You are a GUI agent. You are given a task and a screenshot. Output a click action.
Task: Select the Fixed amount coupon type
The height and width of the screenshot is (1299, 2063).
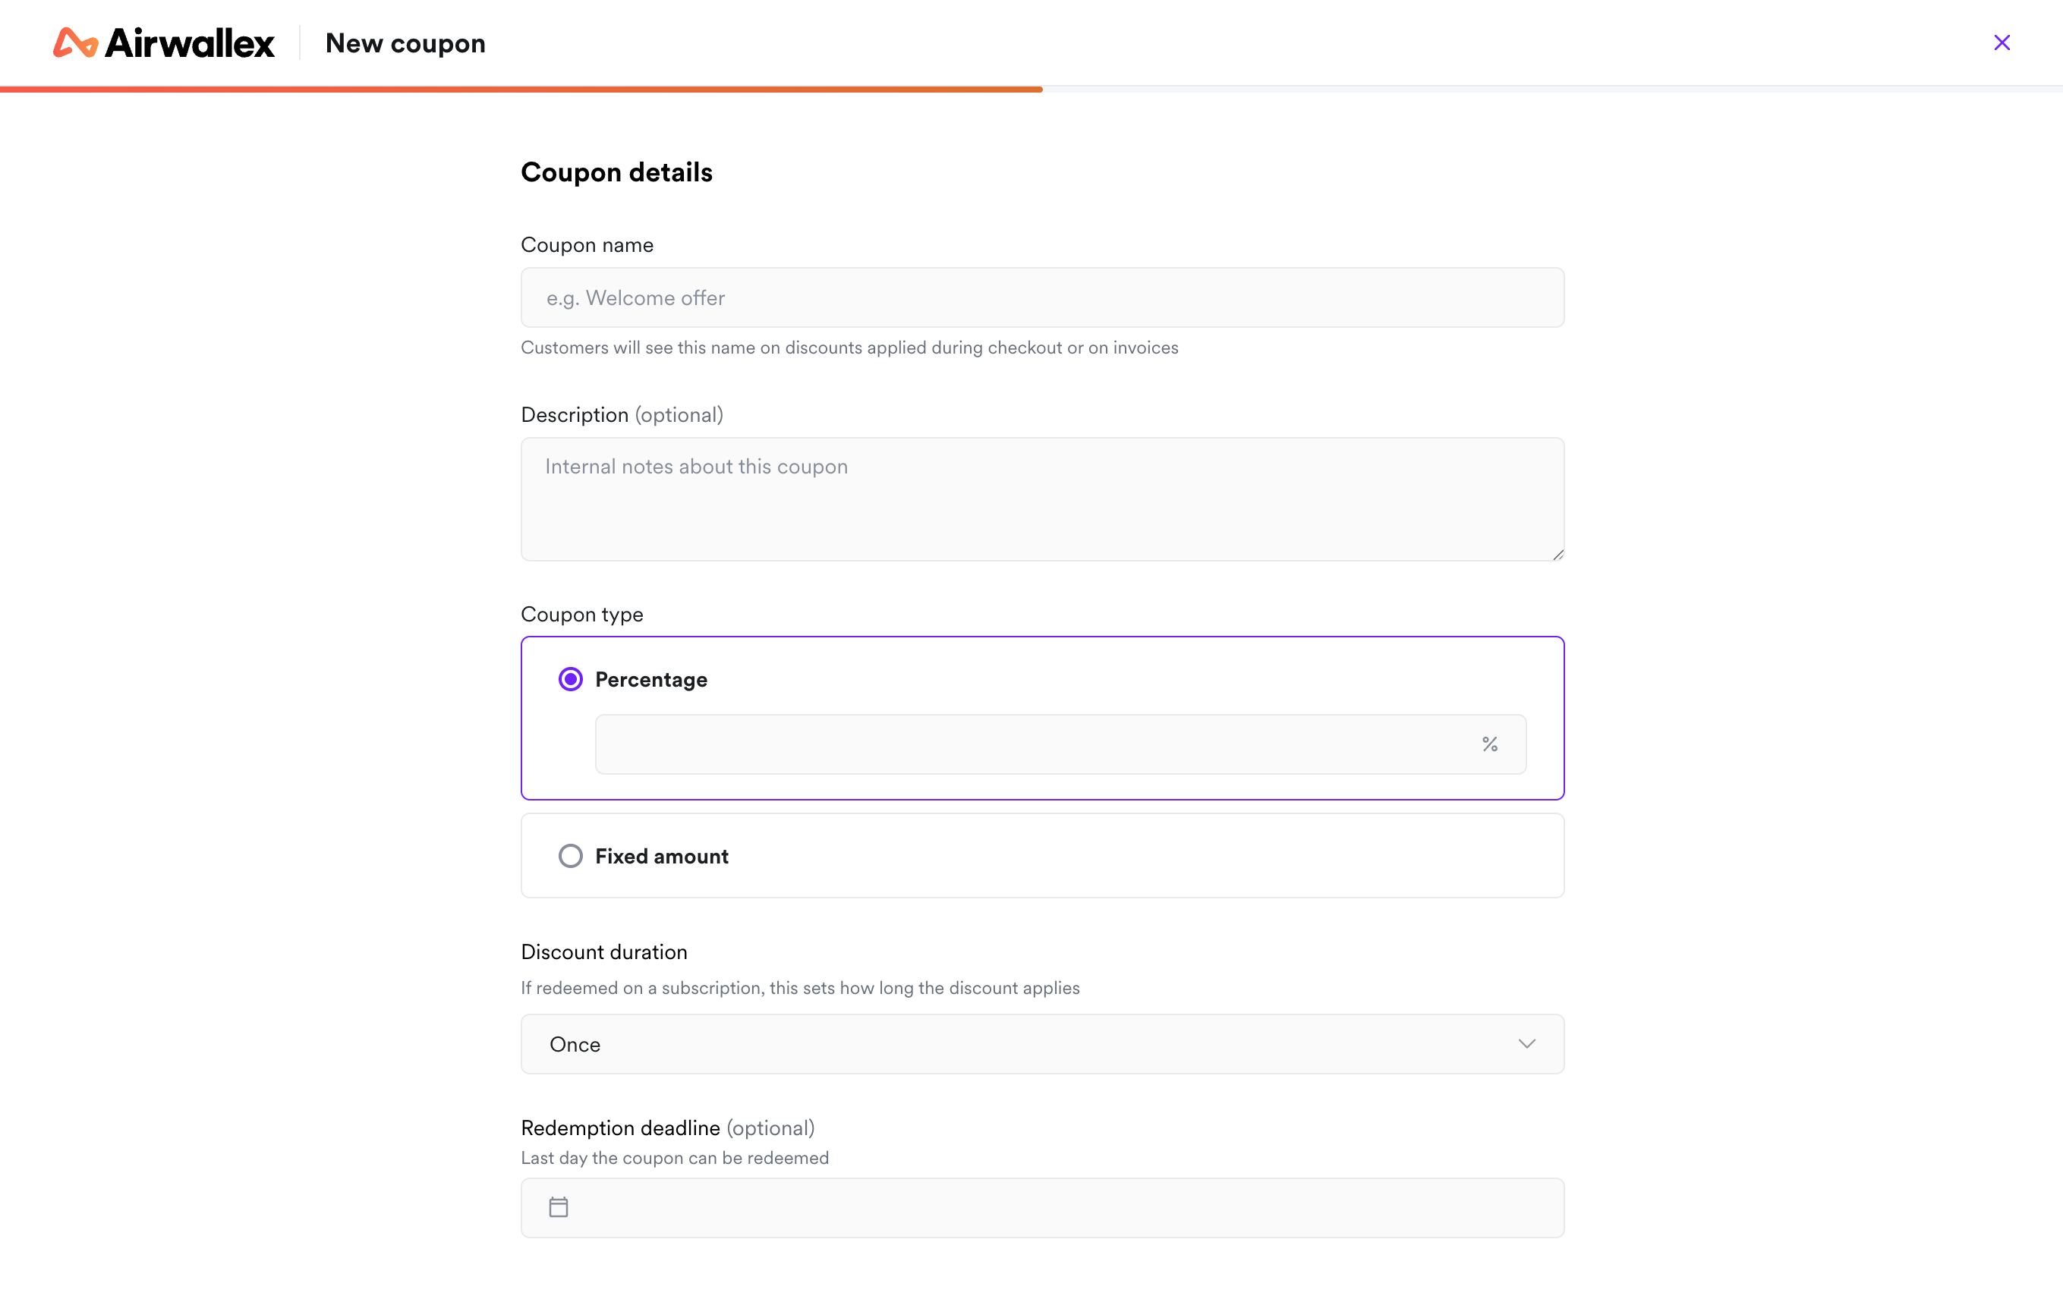570,855
